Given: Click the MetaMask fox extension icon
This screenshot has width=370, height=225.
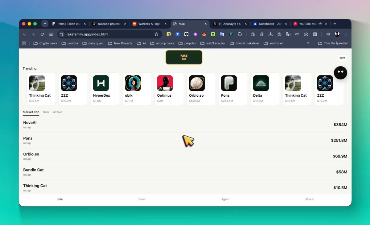Looking at the screenshot, I should pyautogui.click(x=204, y=34).
